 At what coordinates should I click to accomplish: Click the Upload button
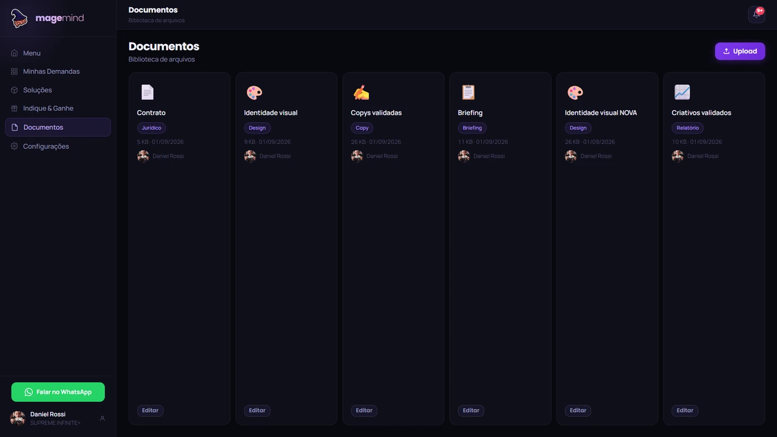(740, 51)
